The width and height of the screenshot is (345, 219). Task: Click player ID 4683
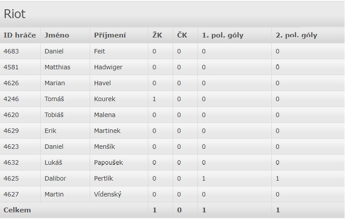(11, 51)
